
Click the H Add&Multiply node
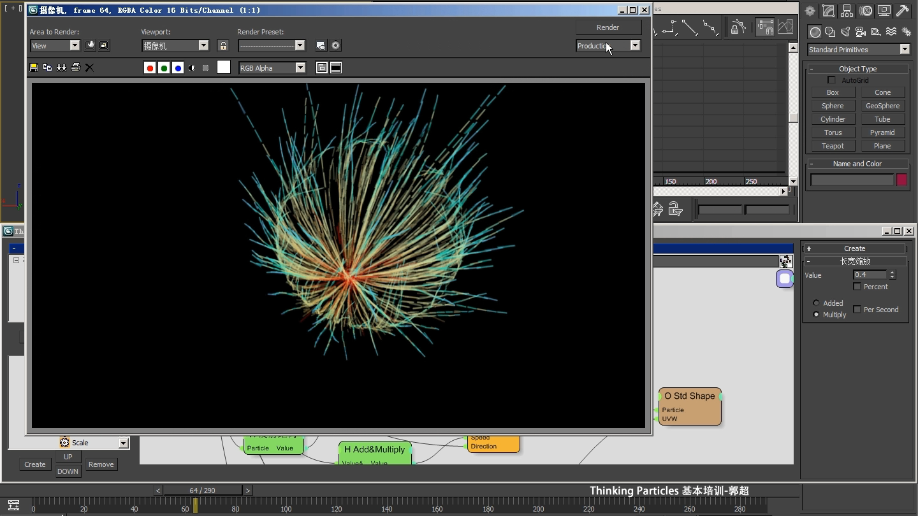(x=375, y=453)
